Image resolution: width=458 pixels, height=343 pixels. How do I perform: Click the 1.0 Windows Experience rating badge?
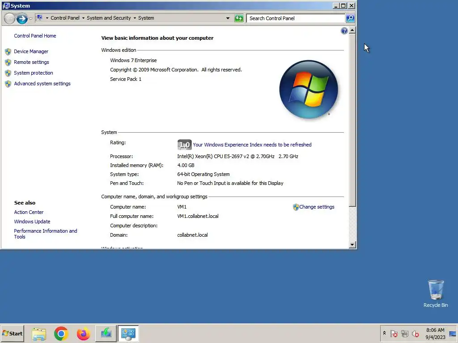pyautogui.click(x=184, y=145)
